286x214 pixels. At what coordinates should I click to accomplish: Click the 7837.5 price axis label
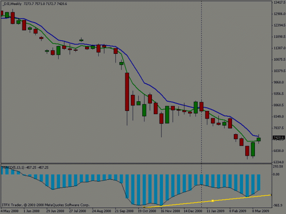click(x=280, y=128)
